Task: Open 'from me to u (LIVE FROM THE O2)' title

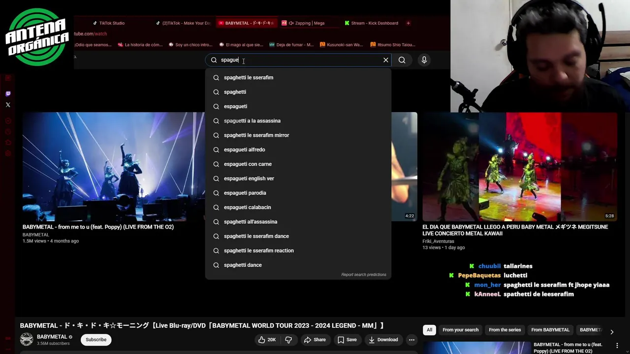Action: 98,227
